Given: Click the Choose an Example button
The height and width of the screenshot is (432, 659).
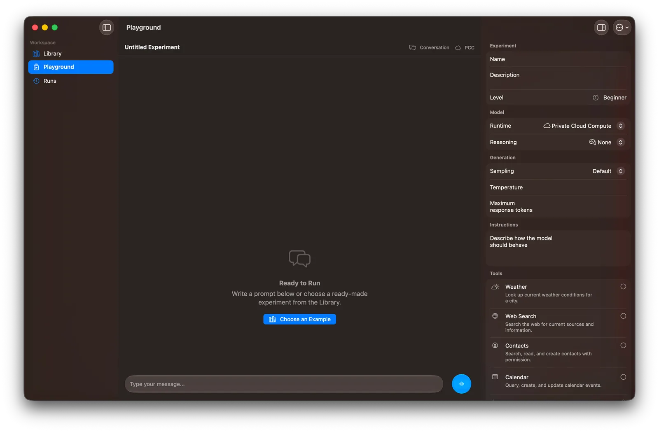Looking at the screenshot, I should coord(299,319).
